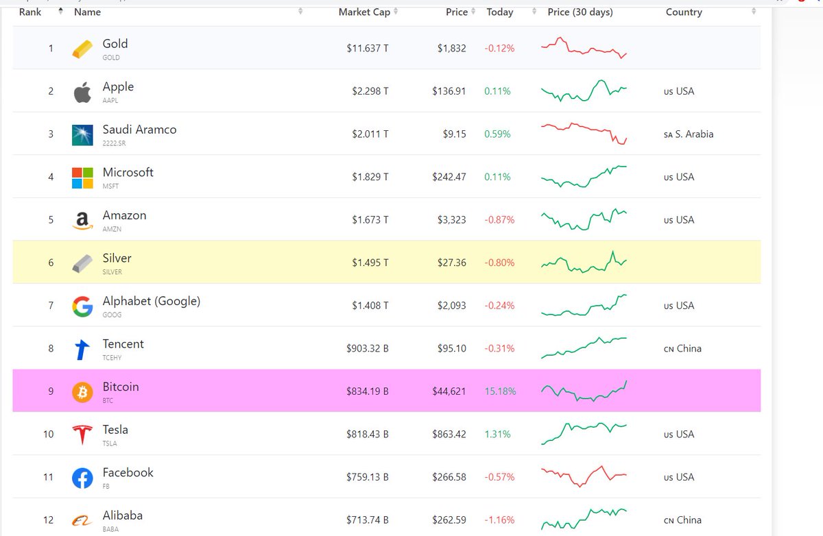The width and height of the screenshot is (823, 536).
Task: Click Microsoft's 30-day price chart
Action: pyautogui.click(x=584, y=177)
